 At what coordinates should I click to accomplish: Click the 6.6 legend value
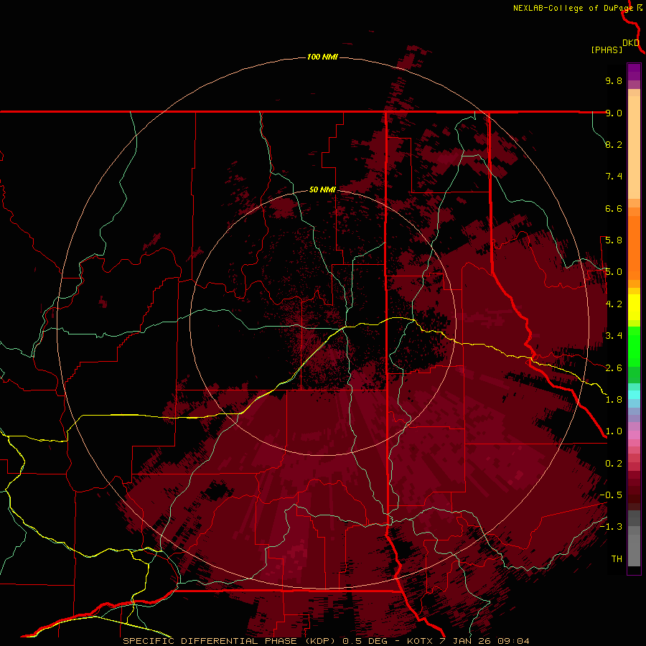click(614, 208)
